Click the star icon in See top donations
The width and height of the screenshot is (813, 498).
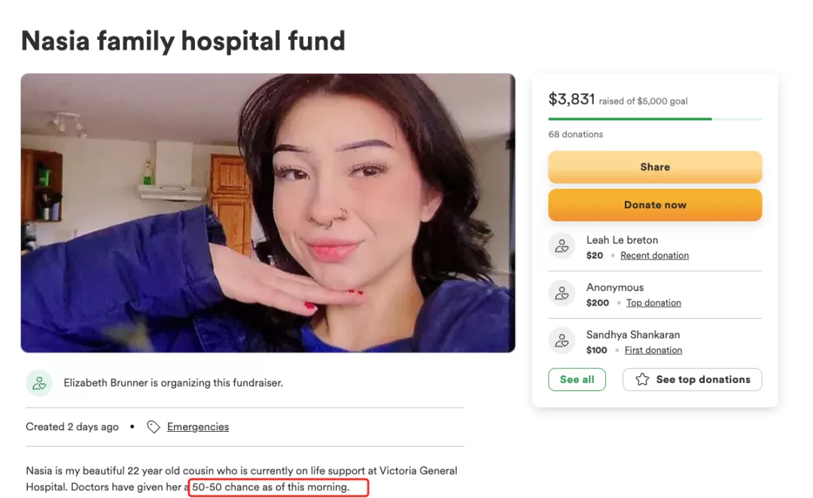[642, 379]
